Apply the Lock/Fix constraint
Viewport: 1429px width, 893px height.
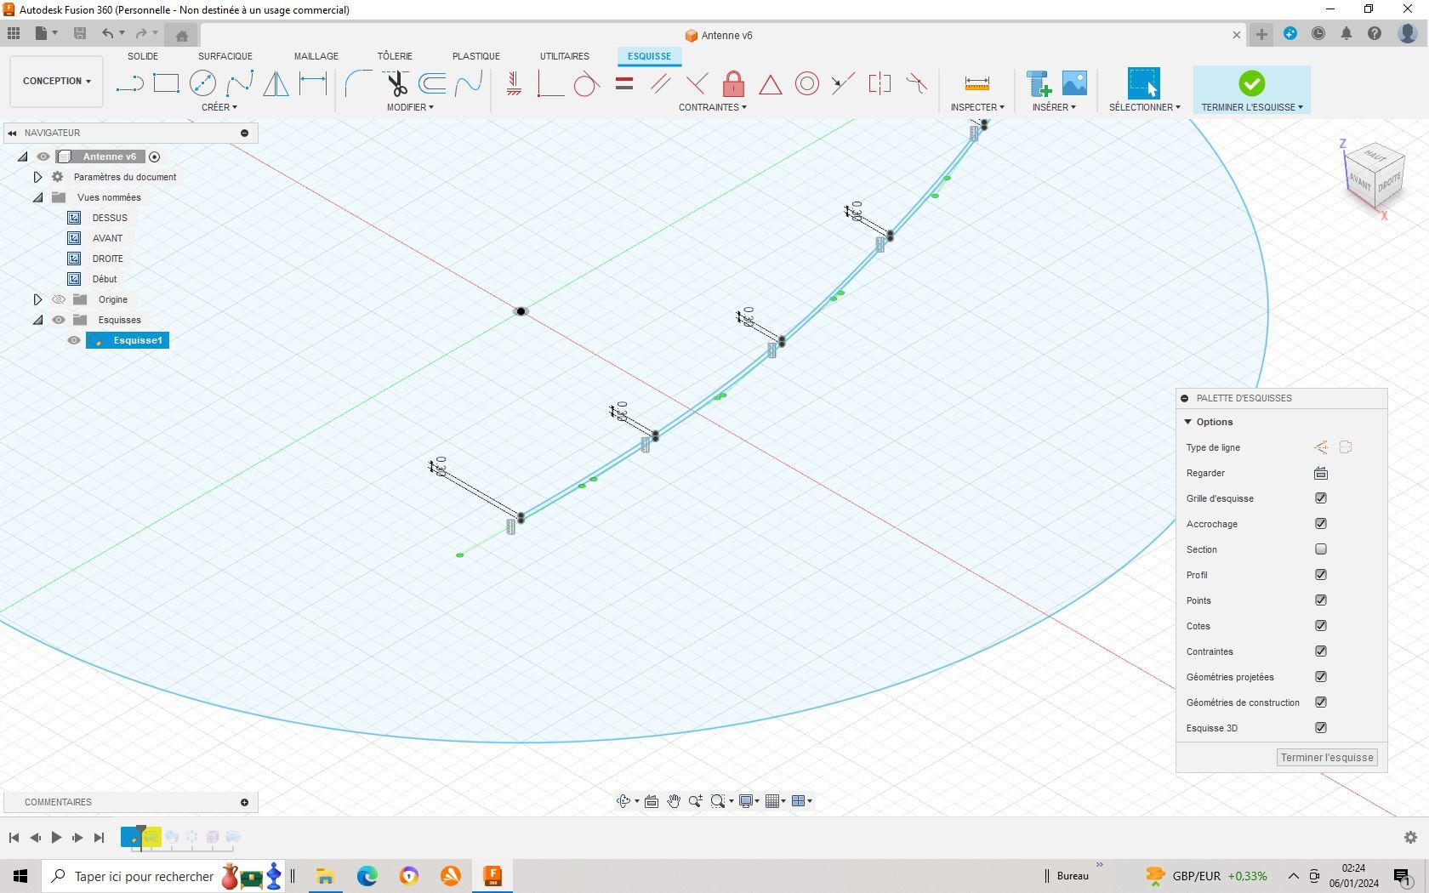click(733, 83)
